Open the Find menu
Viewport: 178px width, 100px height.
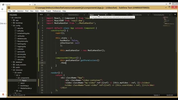27,11
